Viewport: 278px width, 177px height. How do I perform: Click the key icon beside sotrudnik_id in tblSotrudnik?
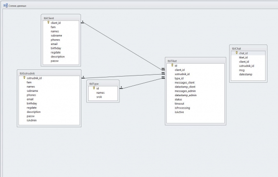click(x=24, y=77)
